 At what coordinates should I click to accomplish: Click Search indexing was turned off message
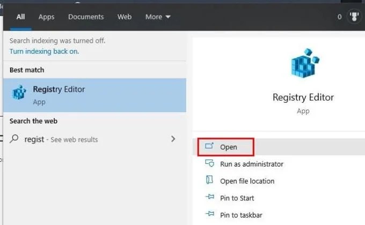(57, 40)
